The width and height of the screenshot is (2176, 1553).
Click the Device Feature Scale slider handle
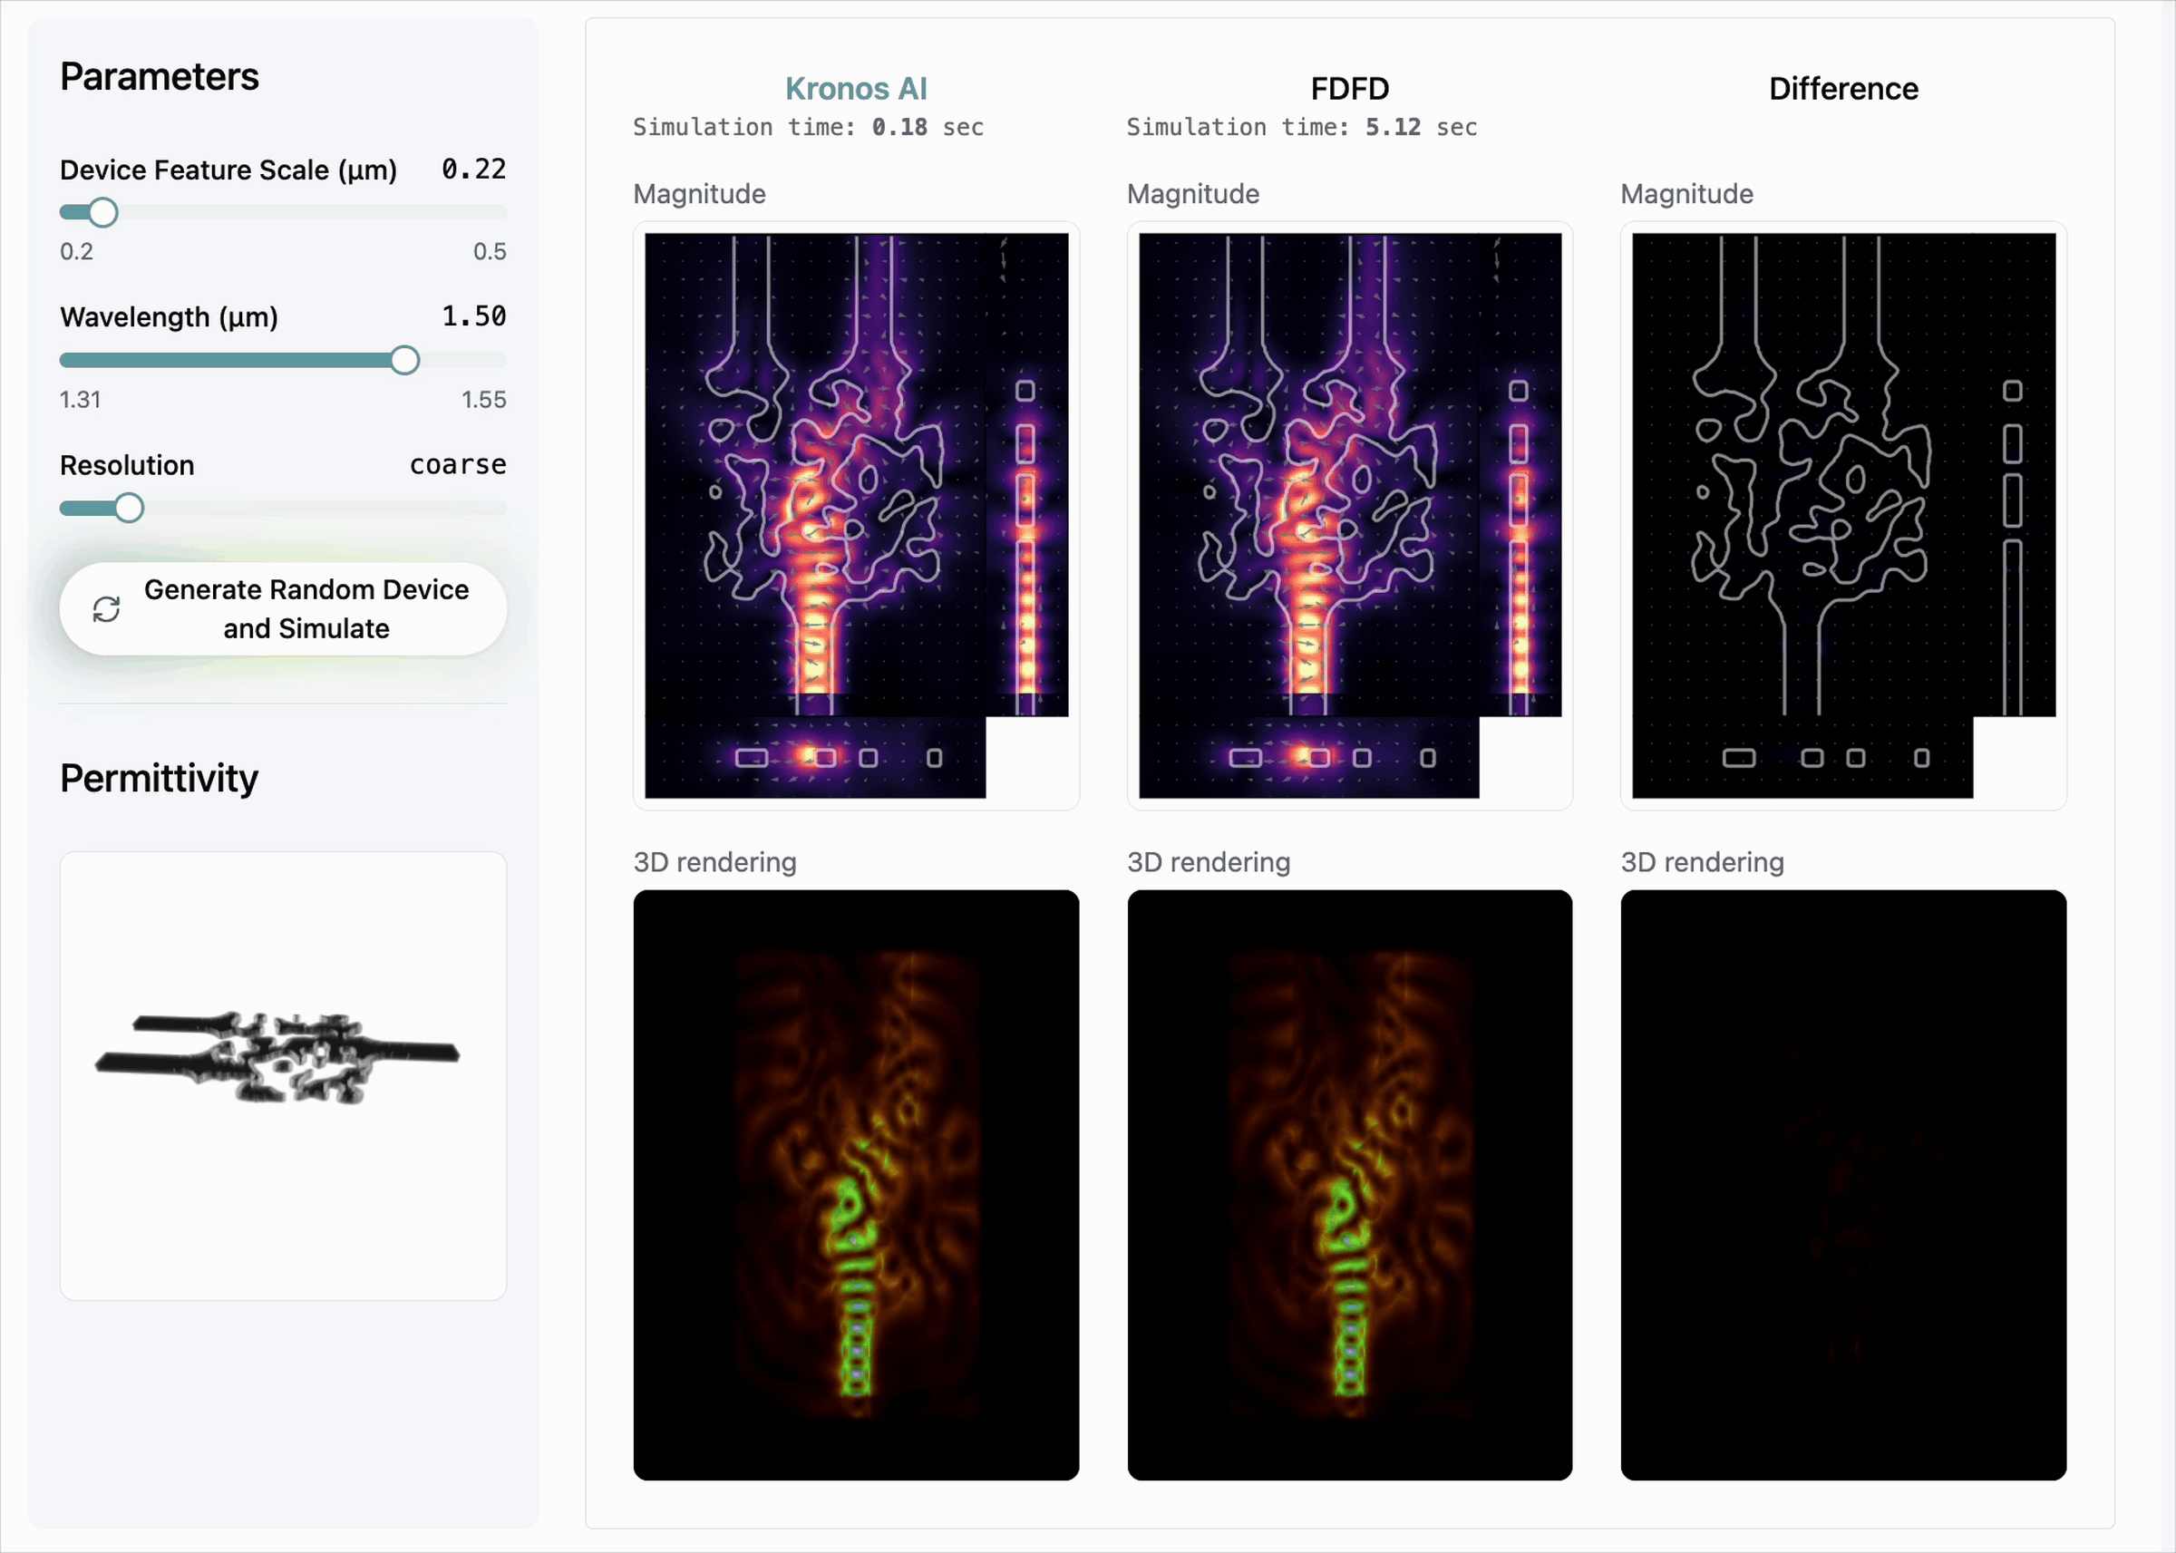tap(103, 212)
